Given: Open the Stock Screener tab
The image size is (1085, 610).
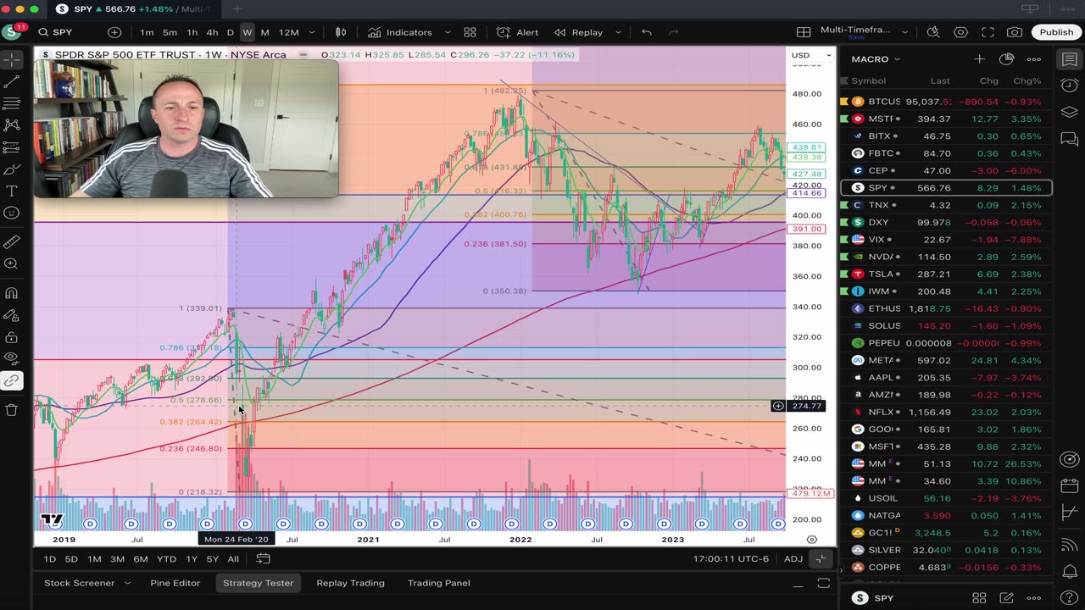Looking at the screenshot, I should pyautogui.click(x=79, y=583).
